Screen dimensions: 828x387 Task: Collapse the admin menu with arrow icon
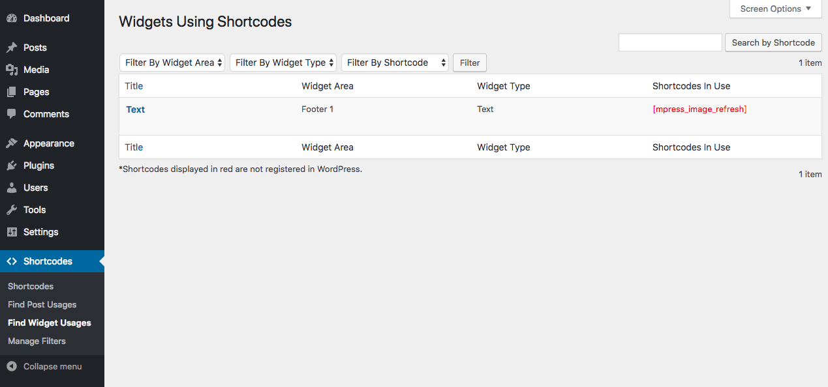click(12, 366)
